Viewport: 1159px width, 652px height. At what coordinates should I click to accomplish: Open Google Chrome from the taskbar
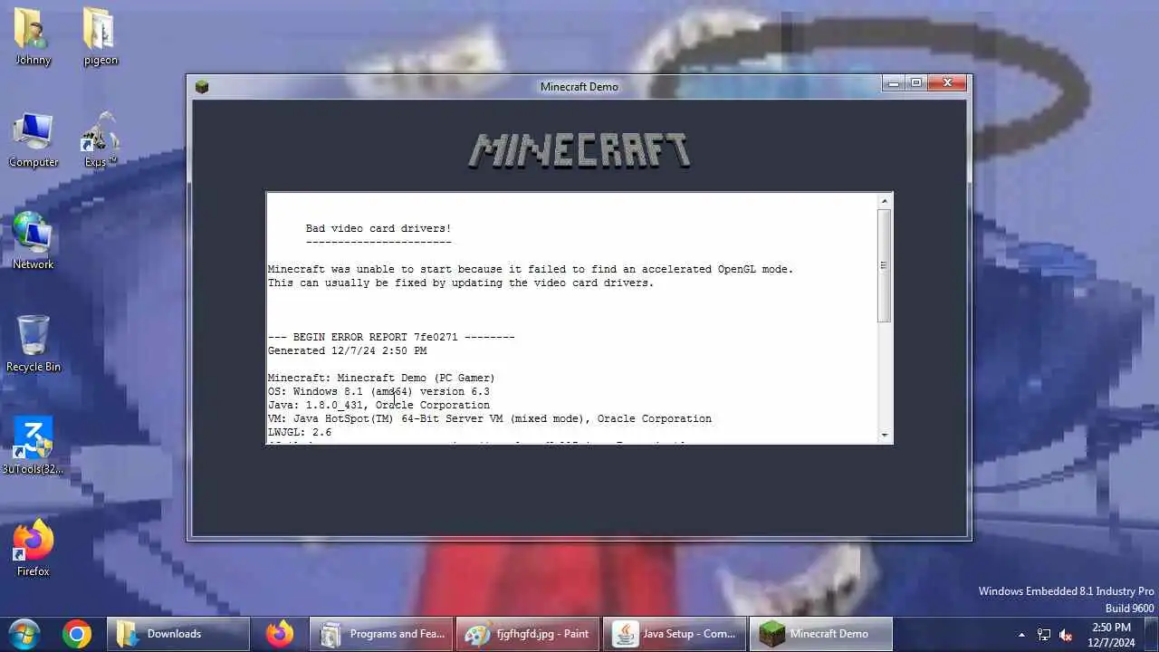click(77, 634)
